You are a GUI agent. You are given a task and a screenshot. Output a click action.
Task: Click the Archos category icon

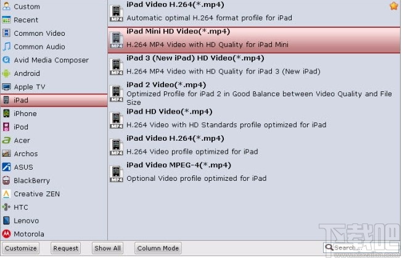click(x=6, y=154)
